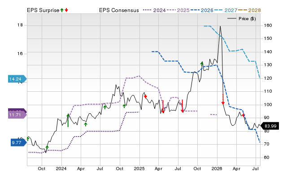Click the 11.71 purple value tag
Image resolution: width=287 pixels, height=171 pixels.
click(x=17, y=115)
